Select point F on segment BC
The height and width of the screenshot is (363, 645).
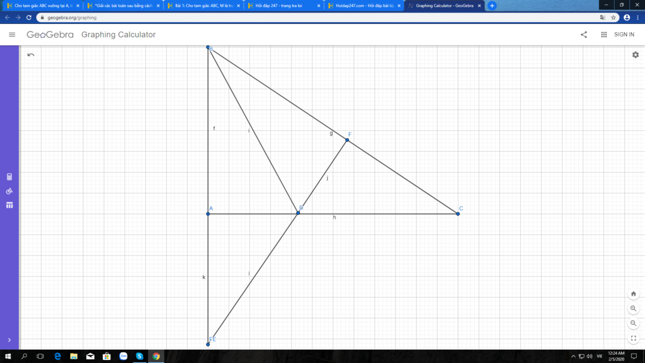click(x=347, y=141)
